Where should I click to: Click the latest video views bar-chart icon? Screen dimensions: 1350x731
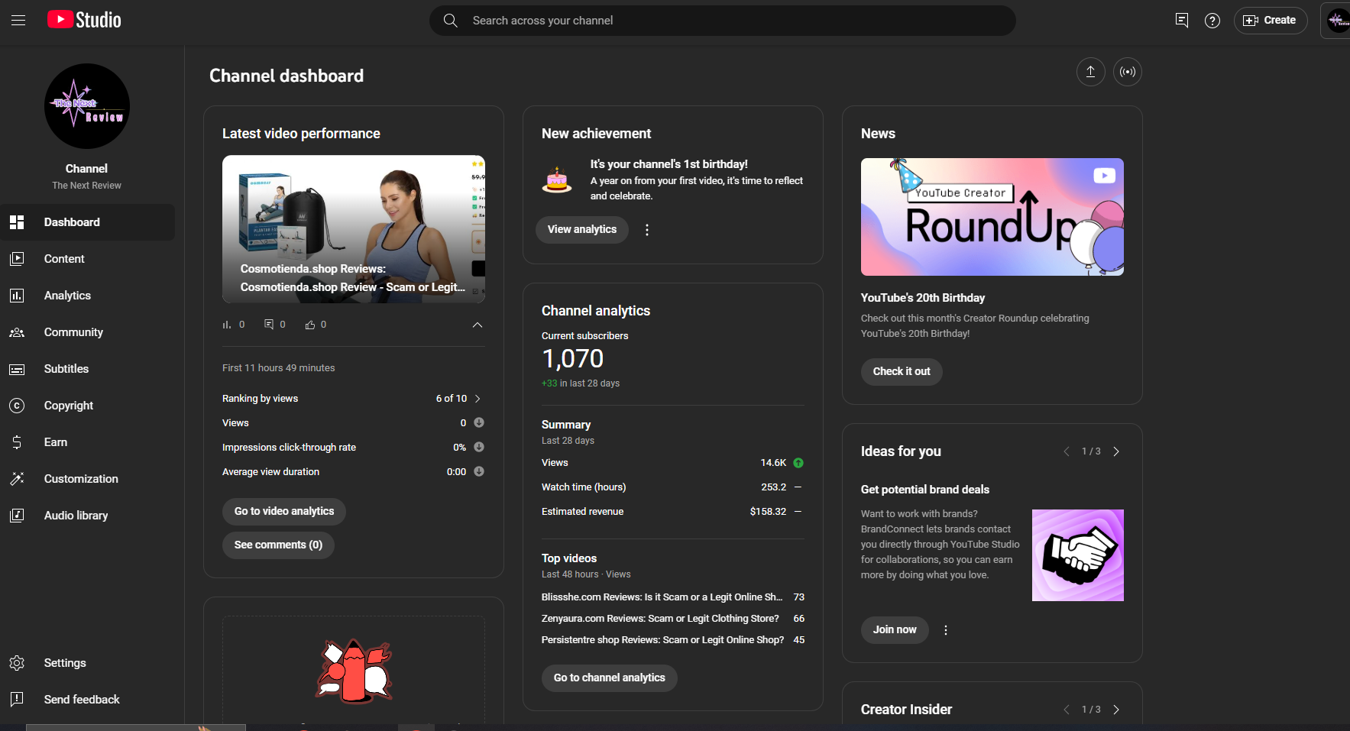pyautogui.click(x=226, y=325)
